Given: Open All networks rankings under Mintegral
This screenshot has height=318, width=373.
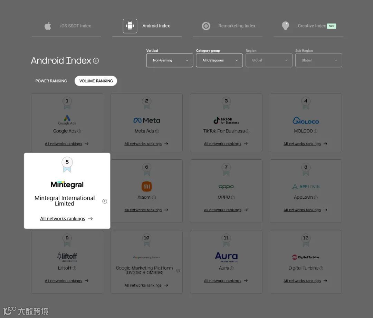Looking at the screenshot, I should click(x=66, y=219).
